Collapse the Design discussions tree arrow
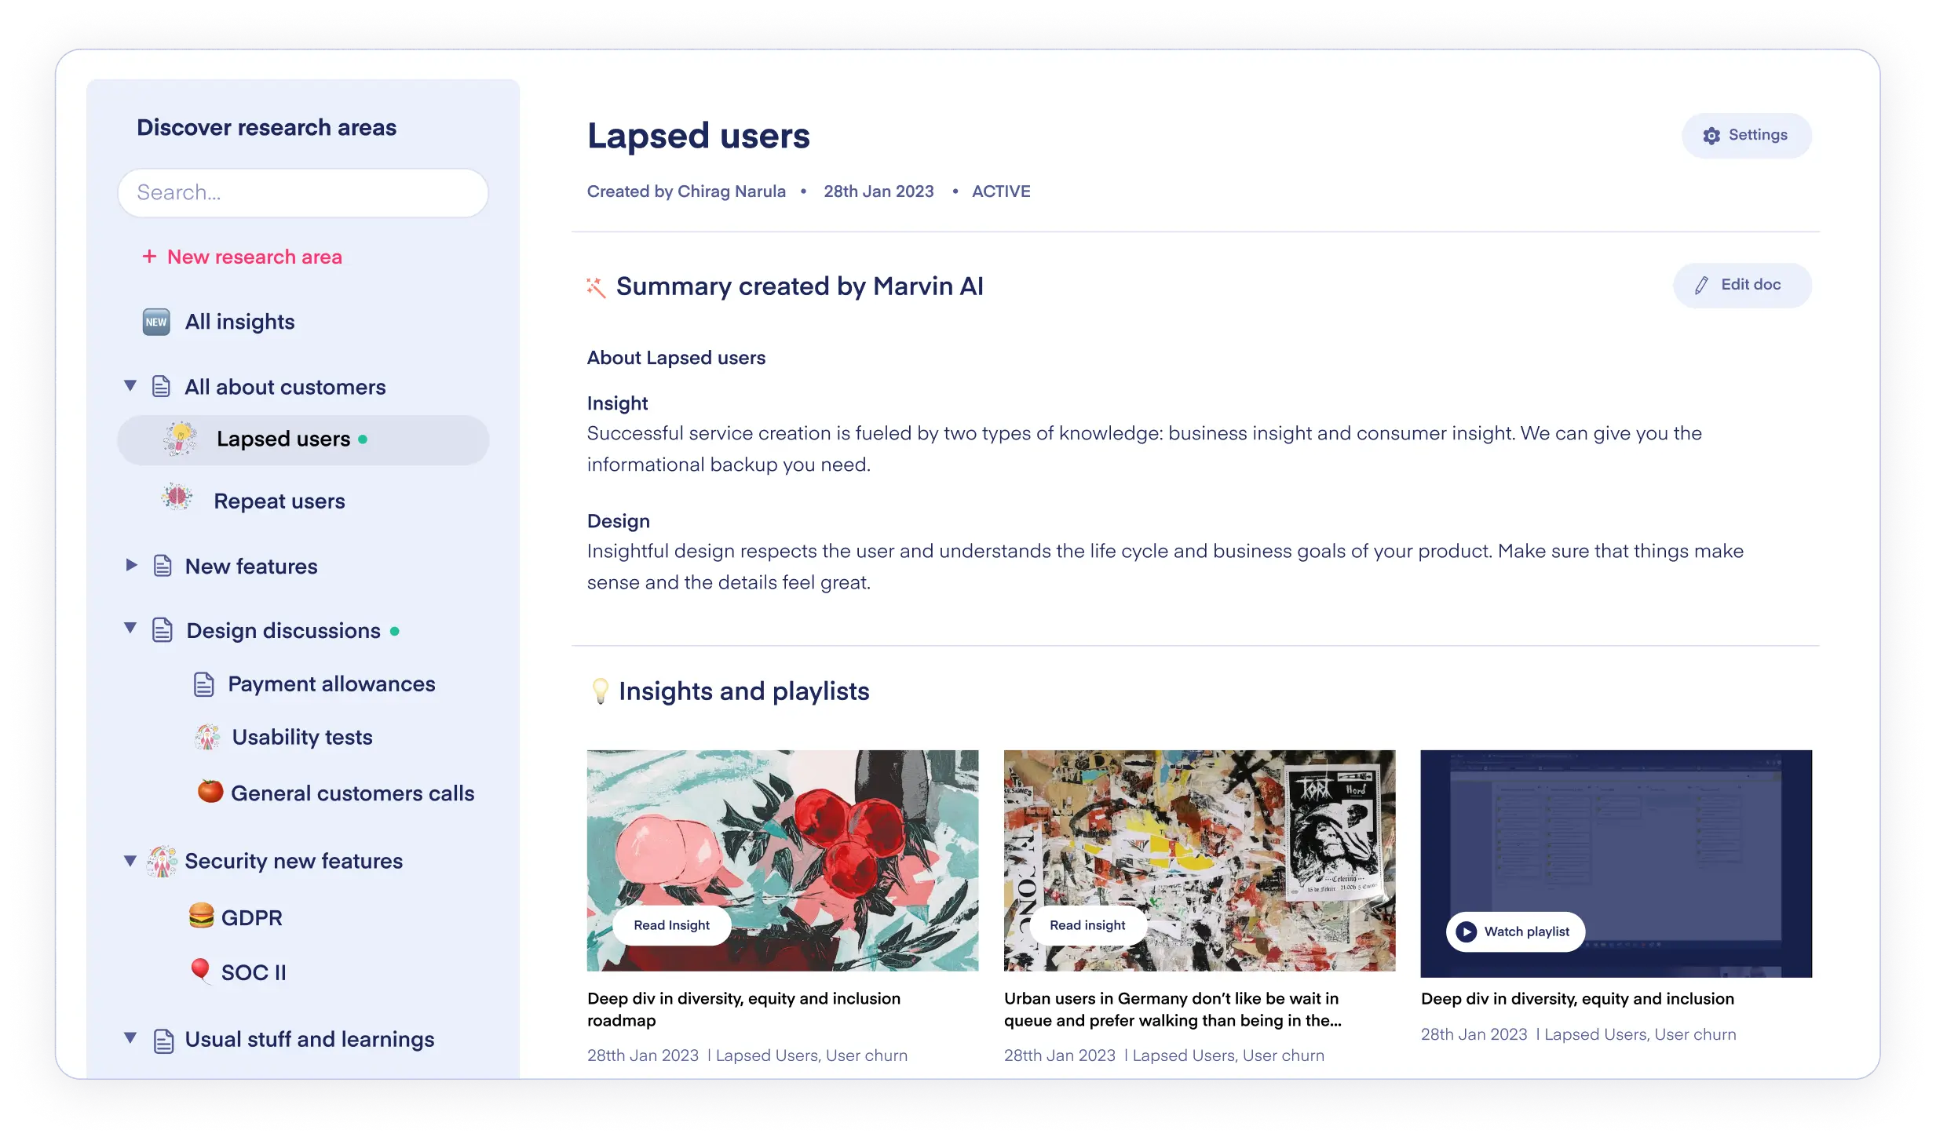Viewport: 1936px width, 1141px height. (x=130, y=628)
